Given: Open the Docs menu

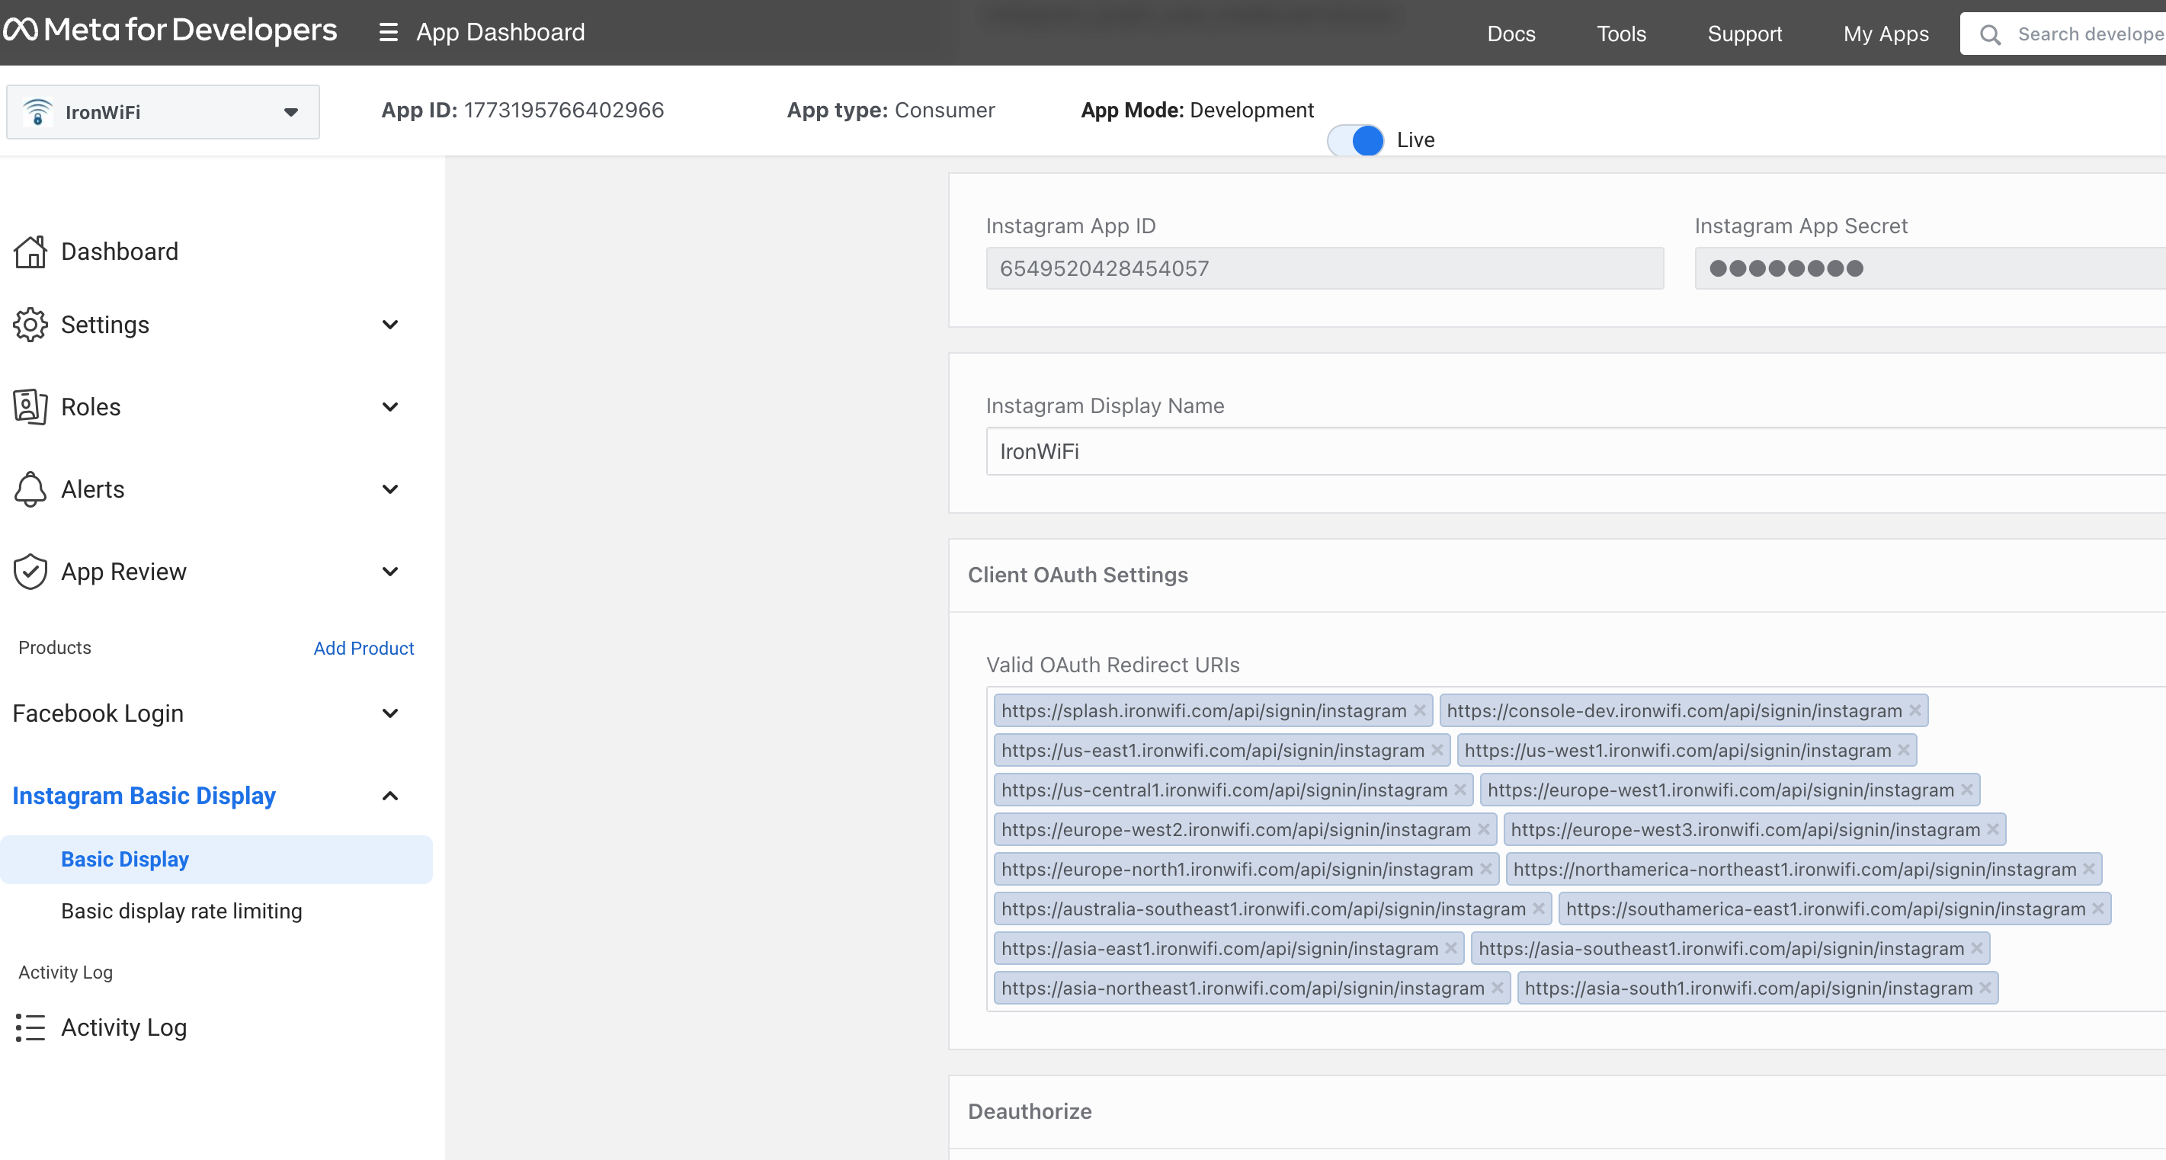Looking at the screenshot, I should [x=1511, y=34].
